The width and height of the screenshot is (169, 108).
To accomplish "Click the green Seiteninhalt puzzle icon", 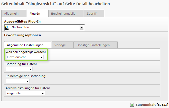I will (132, 105).
